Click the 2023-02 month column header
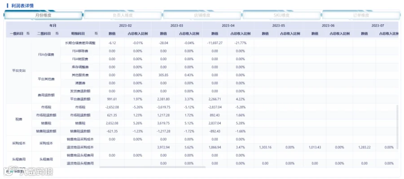404x179 pixels. point(126,26)
